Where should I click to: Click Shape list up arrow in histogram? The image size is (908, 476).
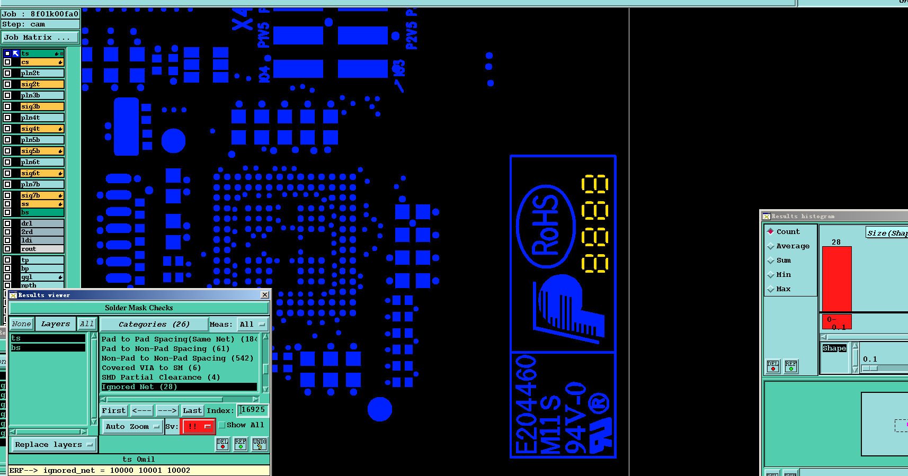click(x=855, y=346)
